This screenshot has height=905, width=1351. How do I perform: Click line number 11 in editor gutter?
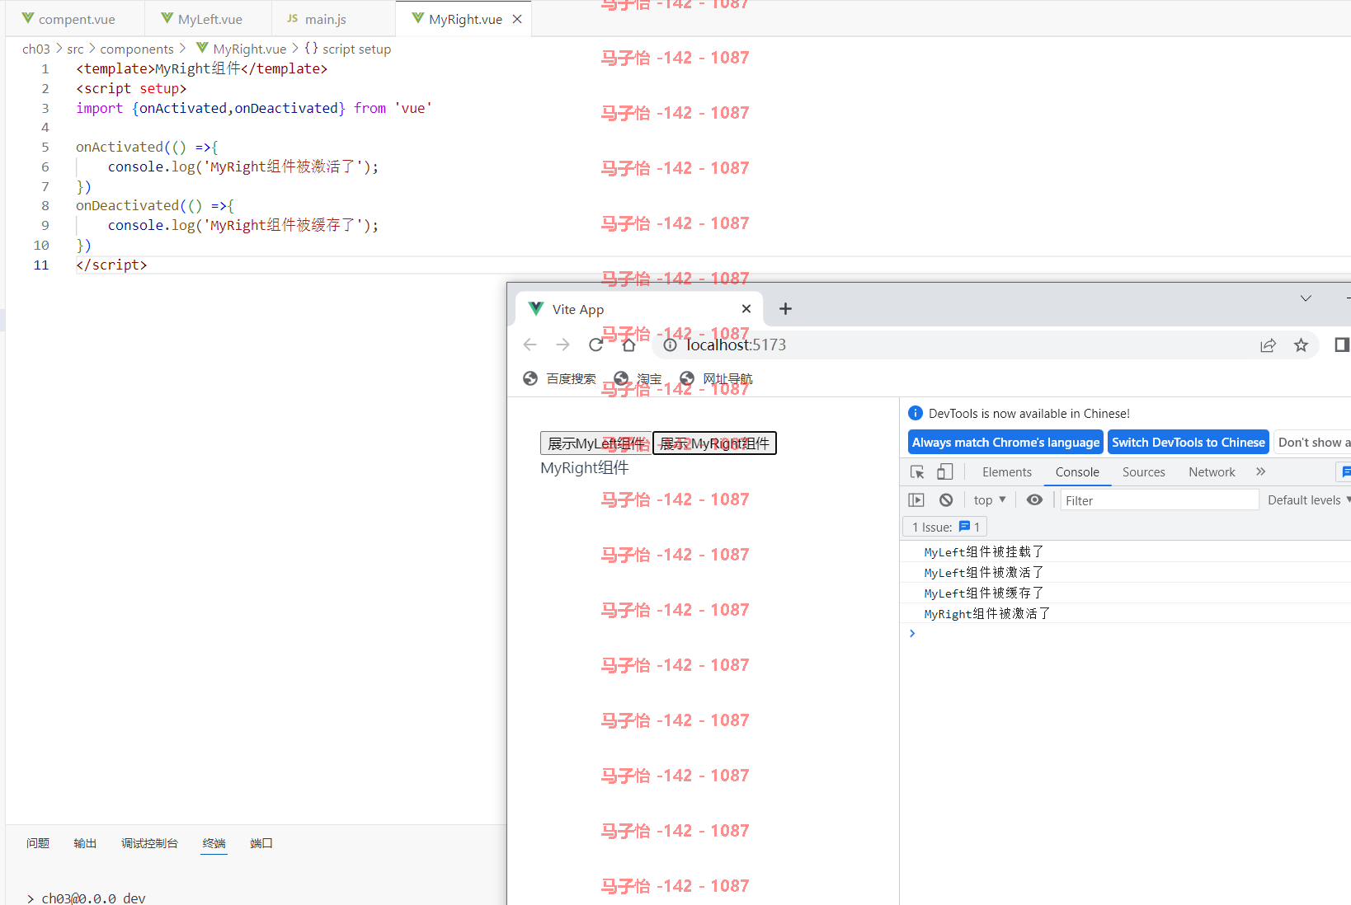(41, 265)
